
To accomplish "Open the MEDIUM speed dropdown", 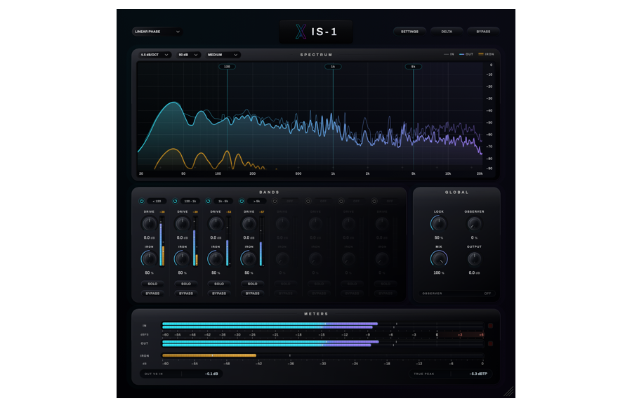I will (223, 55).
